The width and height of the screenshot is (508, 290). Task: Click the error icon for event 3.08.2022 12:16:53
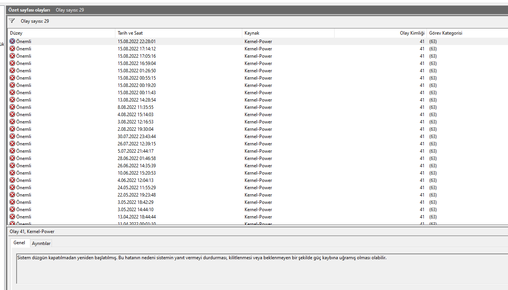pyautogui.click(x=12, y=122)
